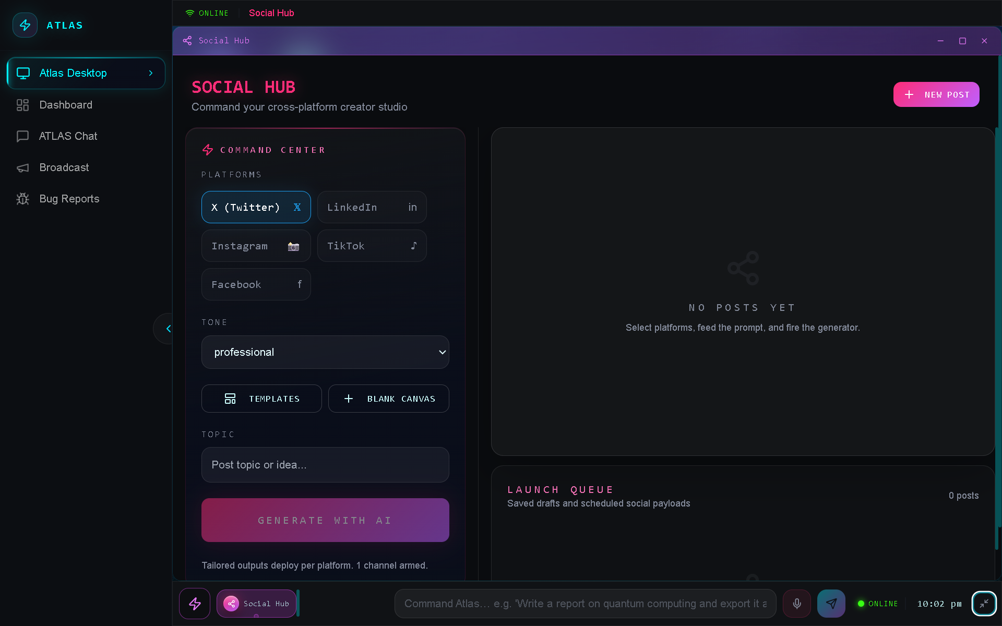Click the taskbar lightning launcher icon
1002x626 pixels.
tap(195, 604)
